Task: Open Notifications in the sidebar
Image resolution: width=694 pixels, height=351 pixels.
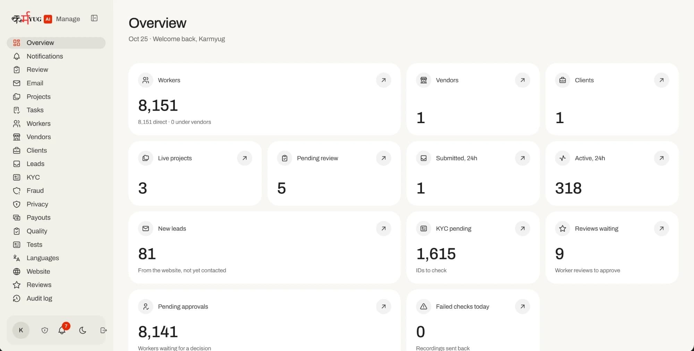Action: click(x=56, y=56)
